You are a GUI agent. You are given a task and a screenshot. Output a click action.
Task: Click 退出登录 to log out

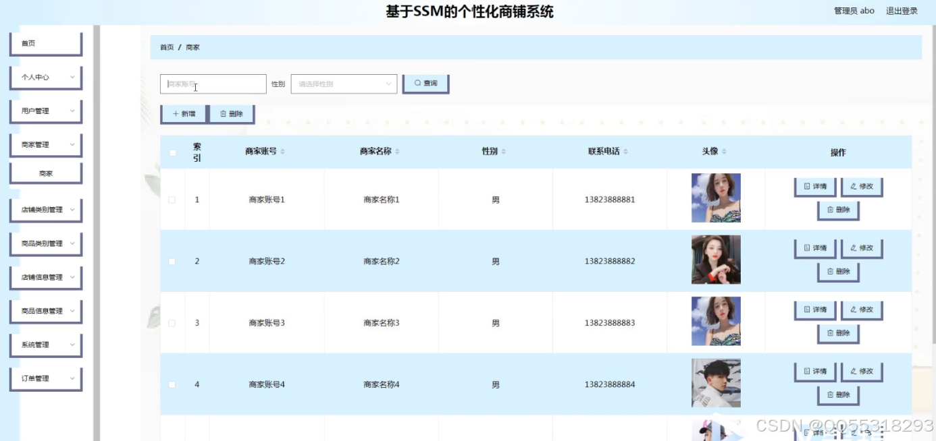pyautogui.click(x=902, y=11)
